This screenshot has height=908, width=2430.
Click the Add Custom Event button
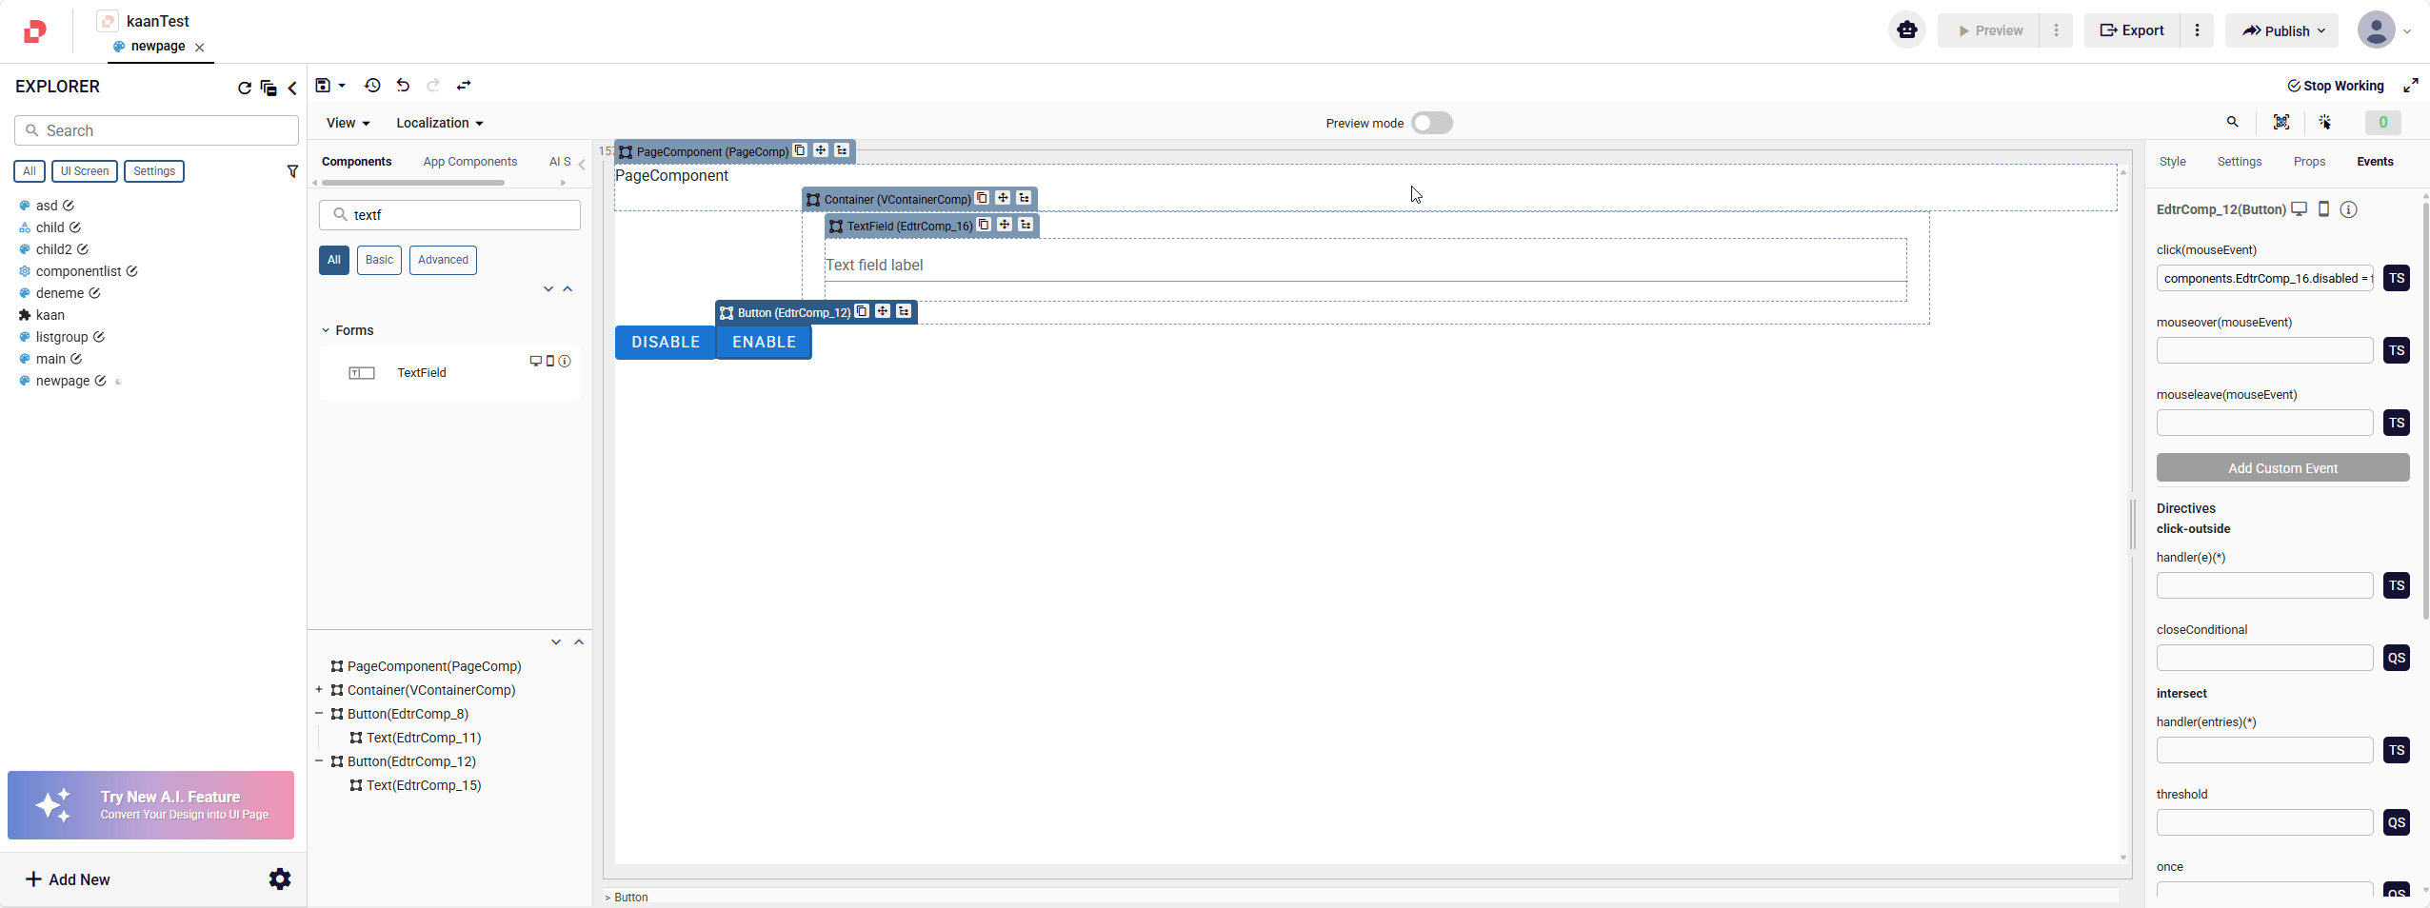[2281, 468]
